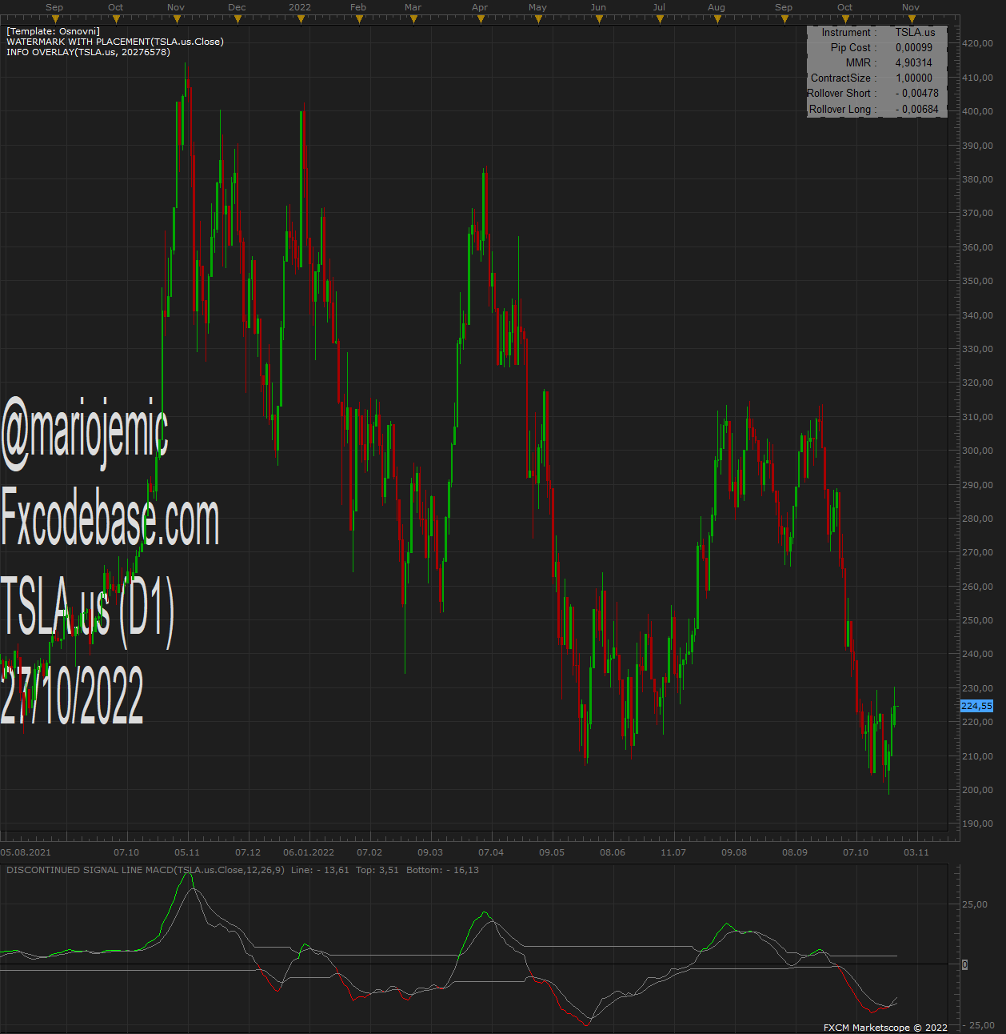
Task: Click the Apr month marker
Action: (x=480, y=7)
